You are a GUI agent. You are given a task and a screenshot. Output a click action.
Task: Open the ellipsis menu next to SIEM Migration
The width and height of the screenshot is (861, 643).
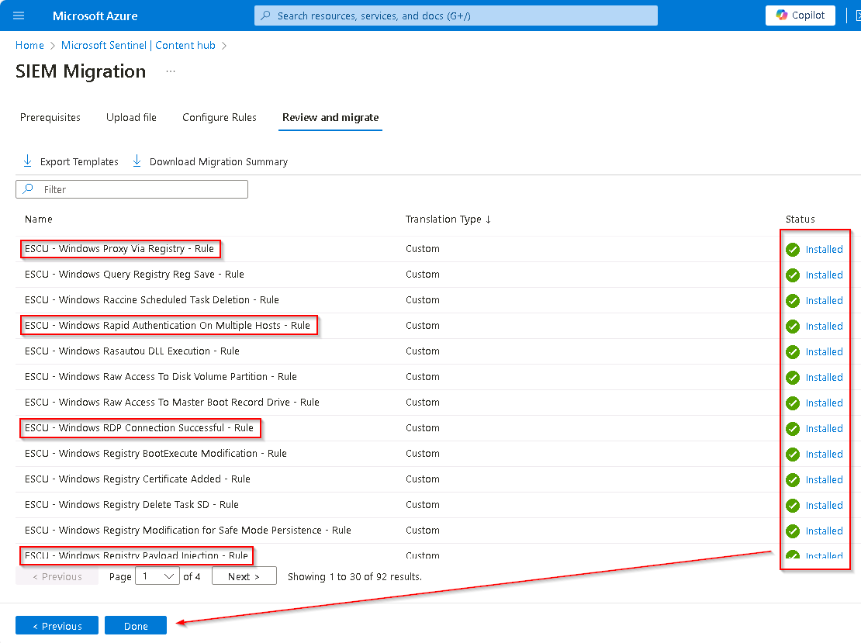[x=171, y=71]
